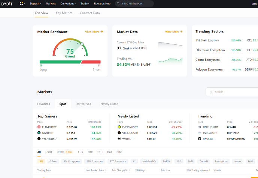Click the search magnifier icon in top bar
Viewport: 258px width, 178px height.
(x=118, y=3)
